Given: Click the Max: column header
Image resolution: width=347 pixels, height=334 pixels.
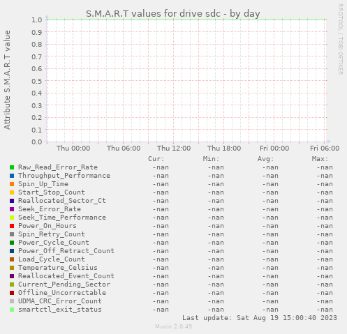Looking at the screenshot, I should pos(320,159).
